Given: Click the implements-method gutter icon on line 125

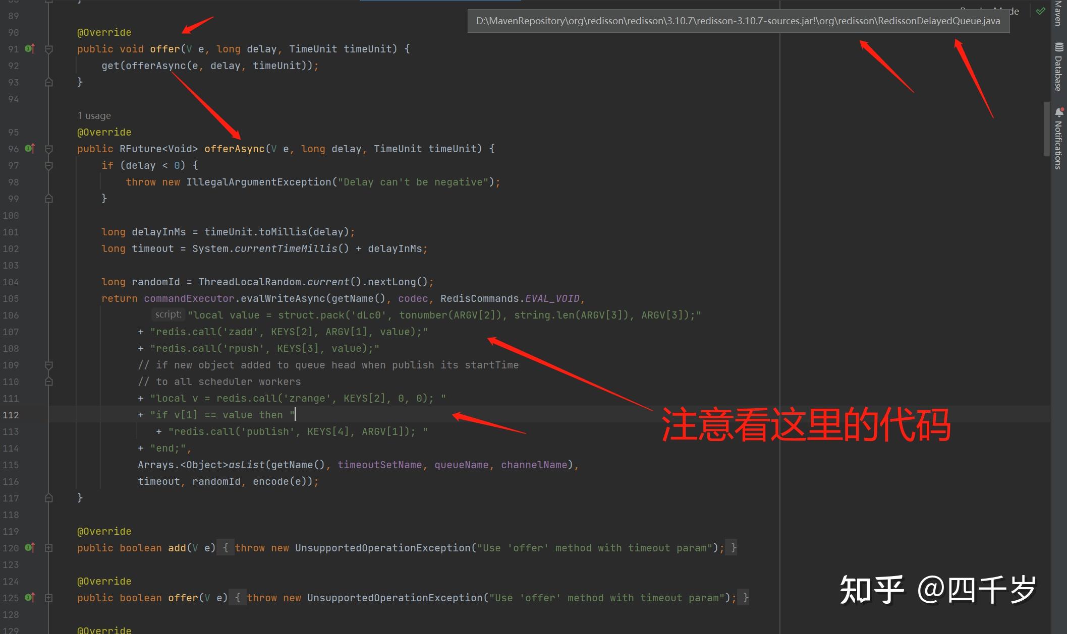Looking at the screenshot, I should [x=30, y=598].
